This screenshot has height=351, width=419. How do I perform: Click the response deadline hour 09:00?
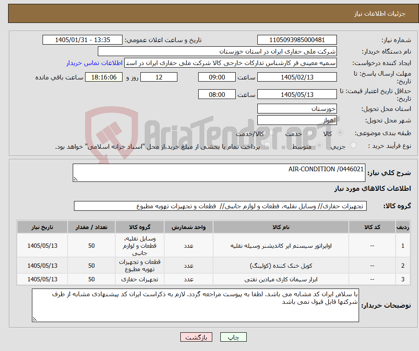(x=217, y=77)
